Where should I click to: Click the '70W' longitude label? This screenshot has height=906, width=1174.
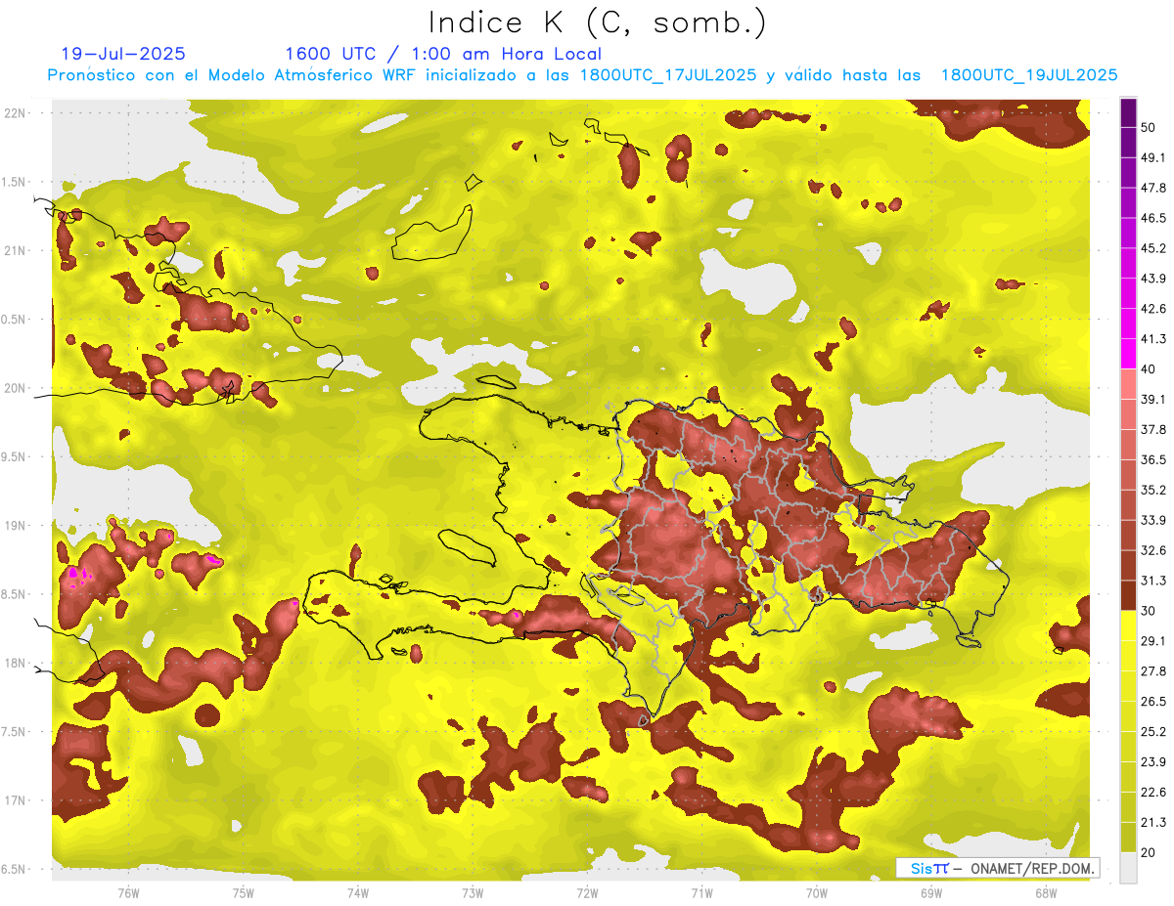[x=817, y=892]
